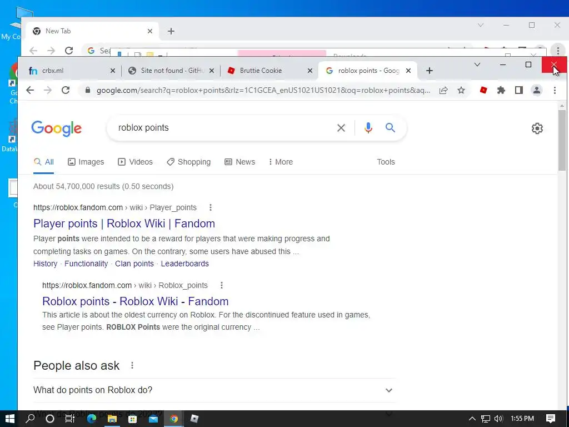
Task: Open File Explorer from taskbar
Action: click(x=112, y=419)
